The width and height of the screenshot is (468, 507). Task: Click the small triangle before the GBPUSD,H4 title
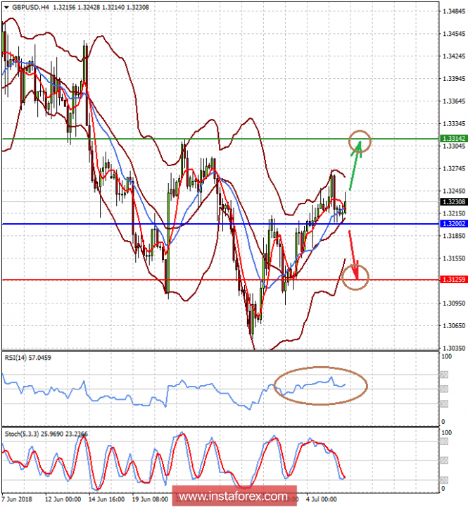point(6,6)
